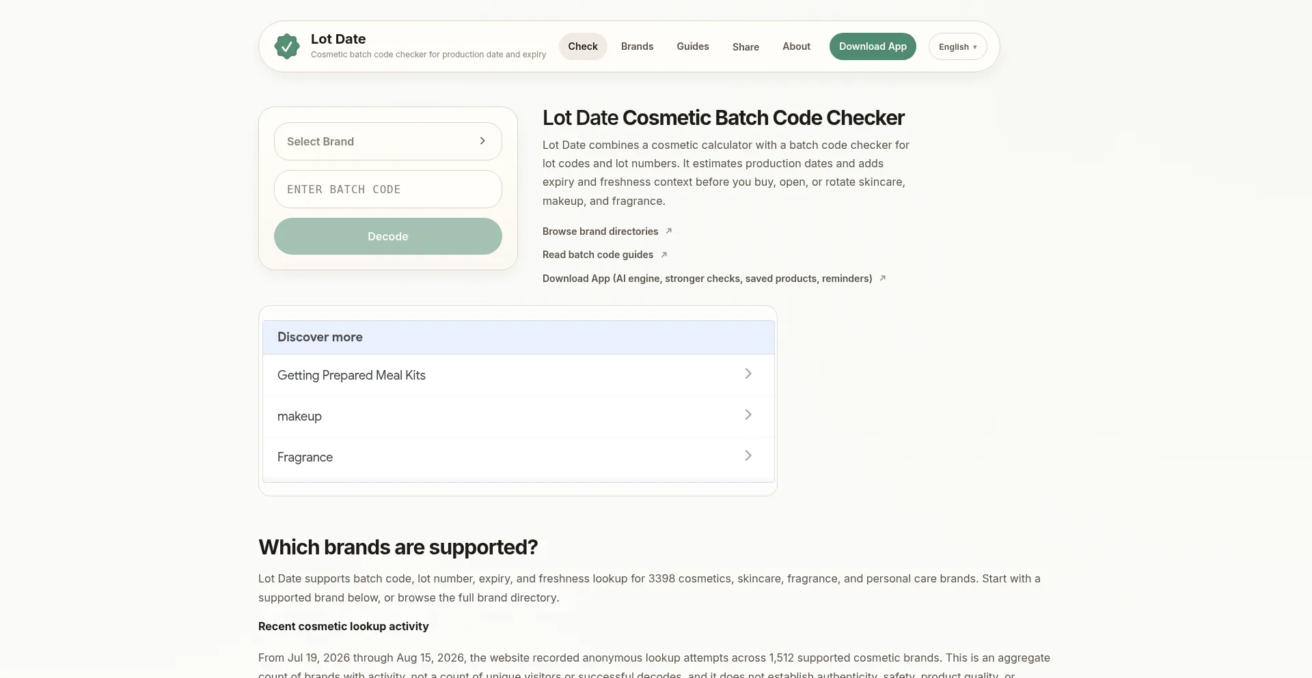The image size is (1312, 678).
Task: Open the makeup discover row
Action: (519, 416)
